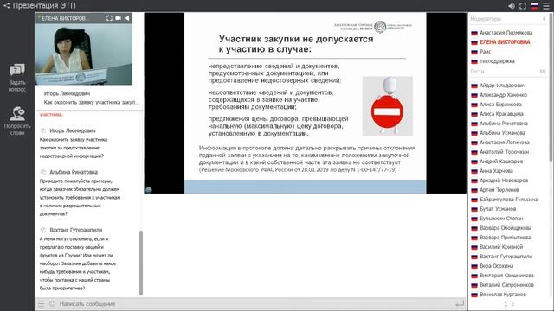Click the Russian flag next to Раис
This screenshot has height=311, width=554.
tap(474, 52)
